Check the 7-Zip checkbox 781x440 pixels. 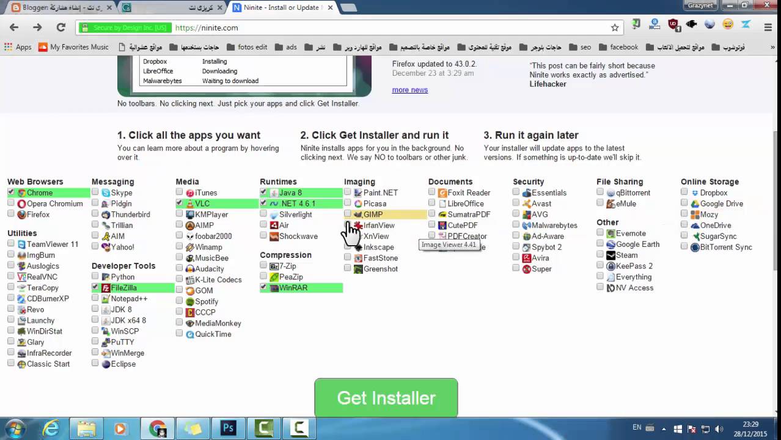pyautogui.click(x=263, y=265)
